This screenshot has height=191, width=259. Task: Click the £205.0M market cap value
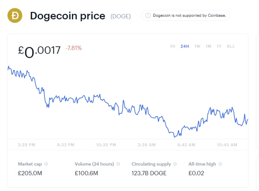pyautogui.click(x=29, y=173)
